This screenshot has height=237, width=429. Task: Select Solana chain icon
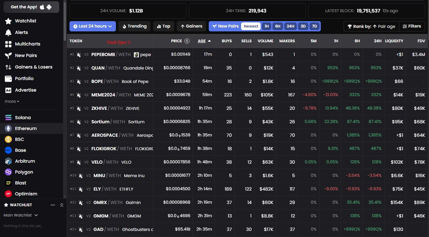[x=8, y=118]
